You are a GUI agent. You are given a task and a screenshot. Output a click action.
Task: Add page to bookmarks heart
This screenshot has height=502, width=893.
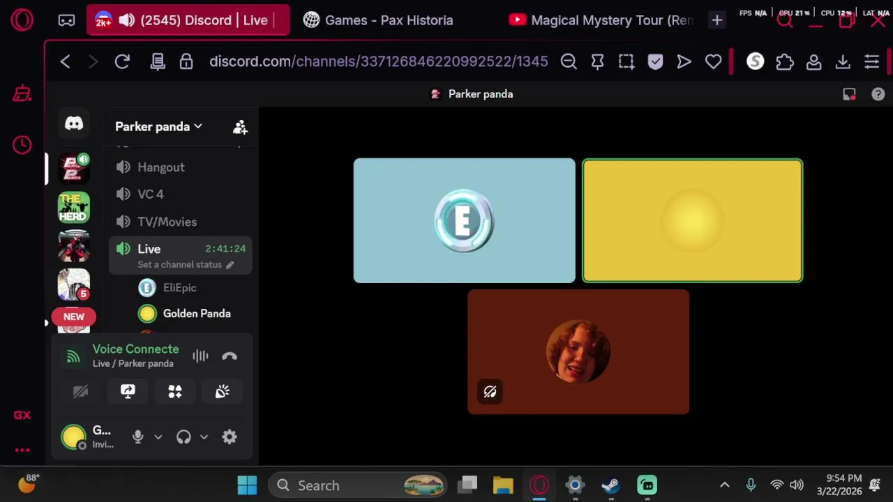coord(713,61)
